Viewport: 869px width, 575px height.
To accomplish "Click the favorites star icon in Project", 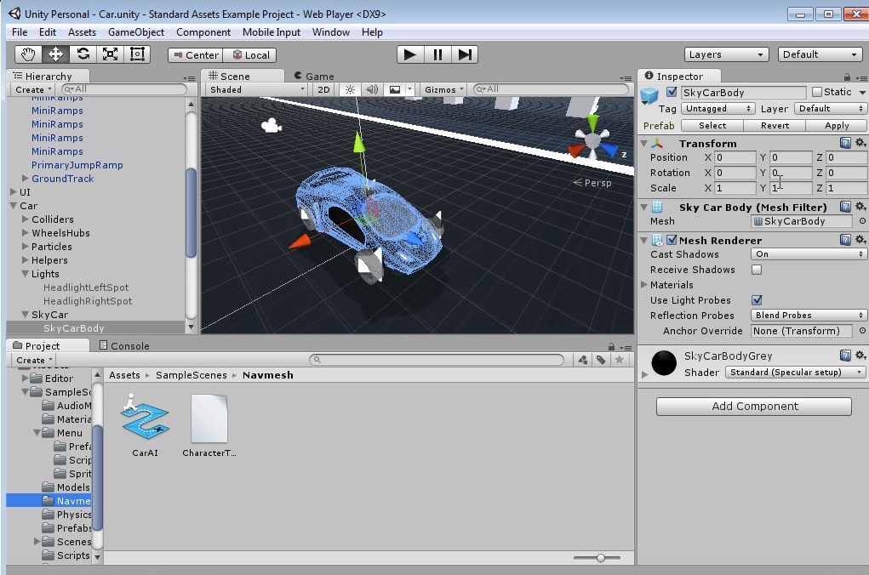I will click(x=620, y=360).
